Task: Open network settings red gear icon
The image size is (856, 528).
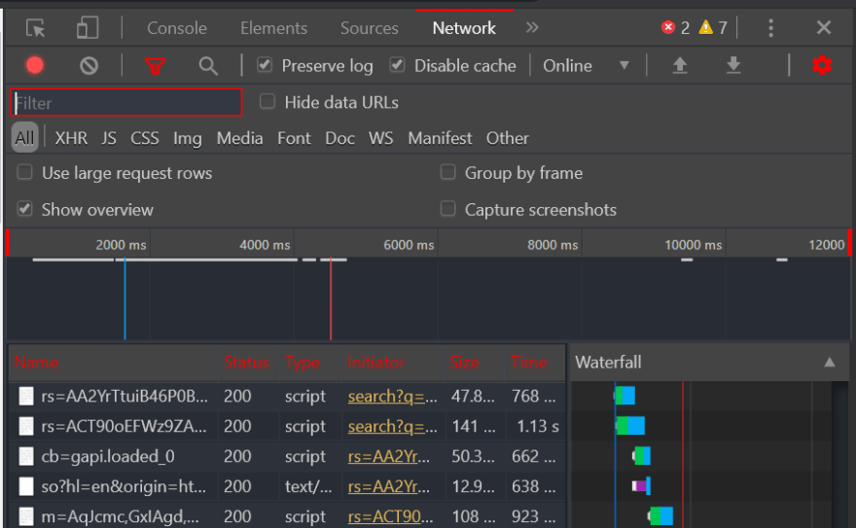Action: tap(822, 65)
